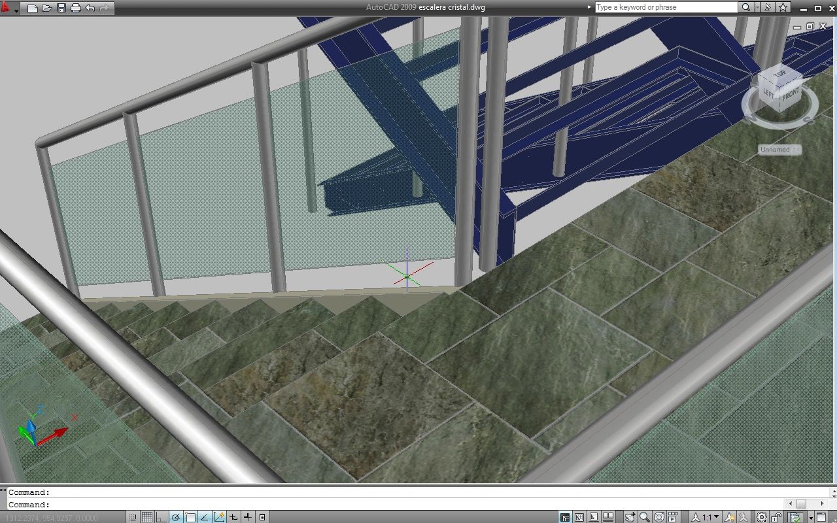
Task: Click the Pan hand tool
Action: [630, 517]
